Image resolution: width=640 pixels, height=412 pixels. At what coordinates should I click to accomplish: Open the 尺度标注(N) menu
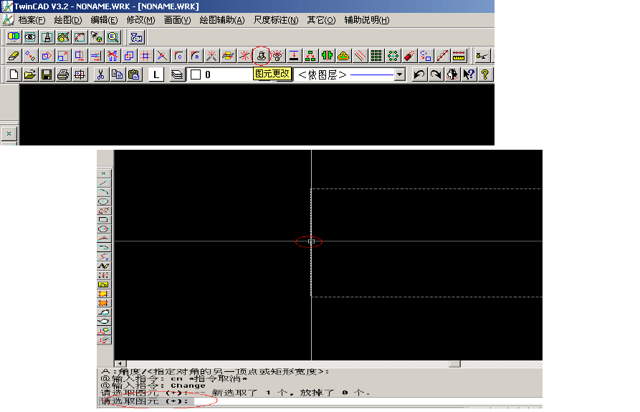click(x=276, y=20)
